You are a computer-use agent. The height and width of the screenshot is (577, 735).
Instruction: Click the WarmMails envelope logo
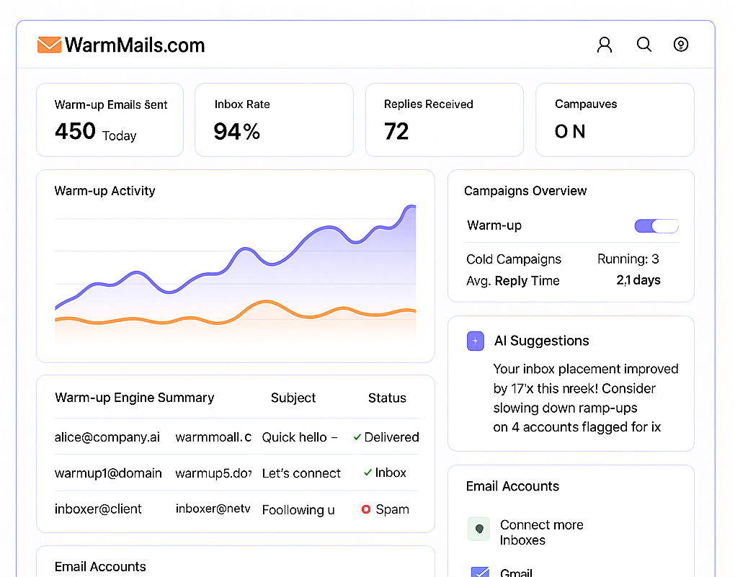[48, 44]
